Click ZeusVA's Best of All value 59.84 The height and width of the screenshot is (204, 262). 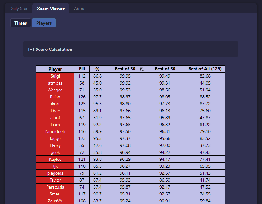point(205,201)
